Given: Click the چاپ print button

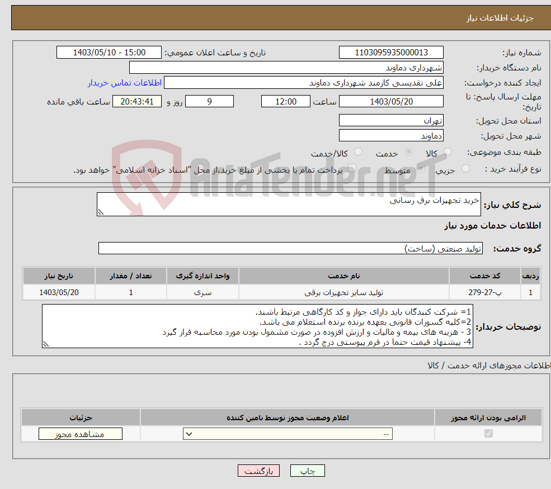Looking at the screenshot, I should coord(308,471).
